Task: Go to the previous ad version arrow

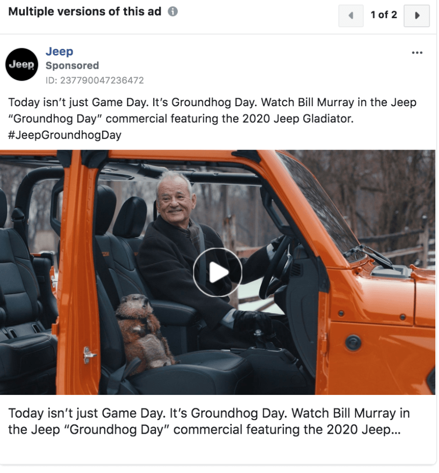Action: [351, 16]
